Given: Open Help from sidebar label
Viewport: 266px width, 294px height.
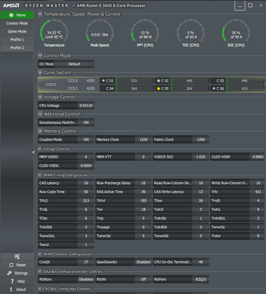Looking at the screenshot, I should (21, 281).
